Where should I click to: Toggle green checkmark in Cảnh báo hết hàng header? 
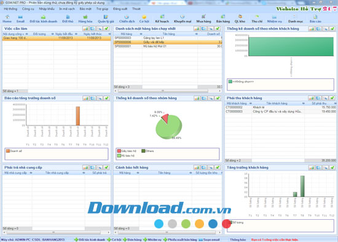click(x=218, y=167)
